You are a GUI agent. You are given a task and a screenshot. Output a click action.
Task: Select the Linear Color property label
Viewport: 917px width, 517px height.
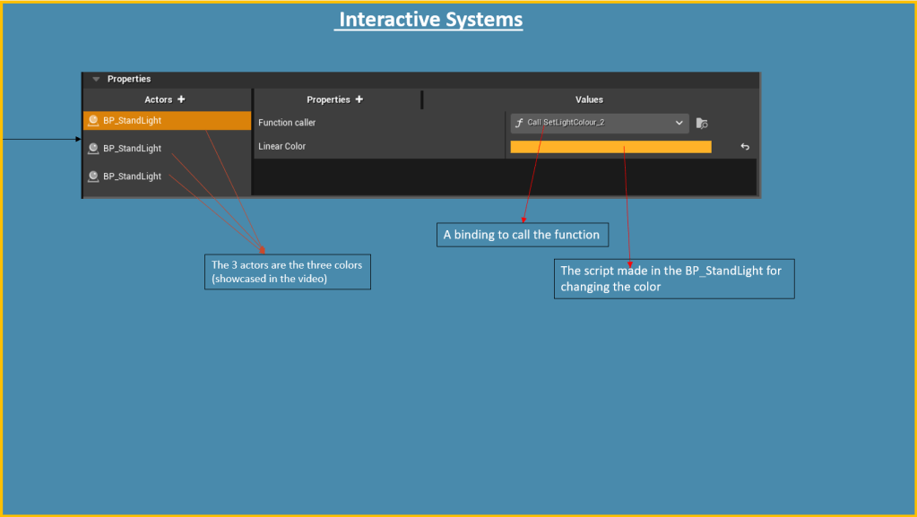[x=281, y=146]
